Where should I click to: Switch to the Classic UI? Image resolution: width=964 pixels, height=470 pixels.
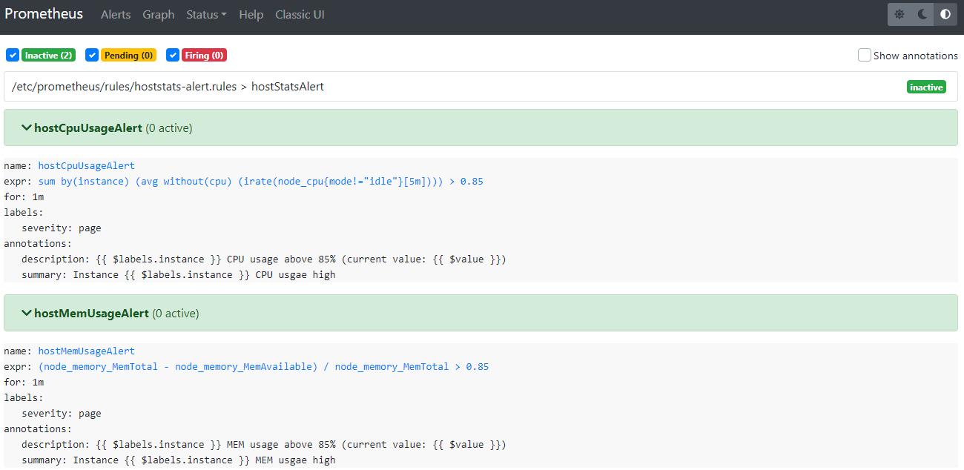tap(300, 15)
